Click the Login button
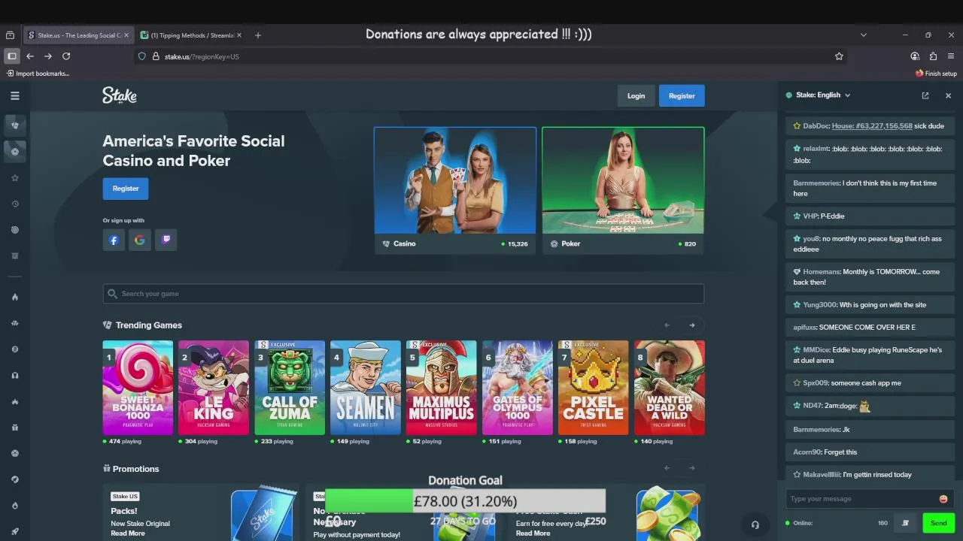Viewport: 963px width, 541px height. [636, 95]
